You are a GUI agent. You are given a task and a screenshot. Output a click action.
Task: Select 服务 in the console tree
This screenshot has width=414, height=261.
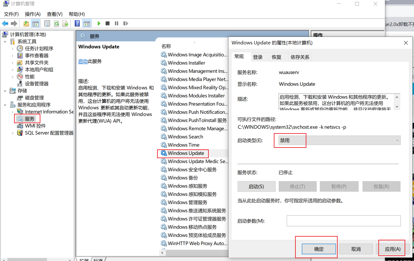click(x=30, y=119)
